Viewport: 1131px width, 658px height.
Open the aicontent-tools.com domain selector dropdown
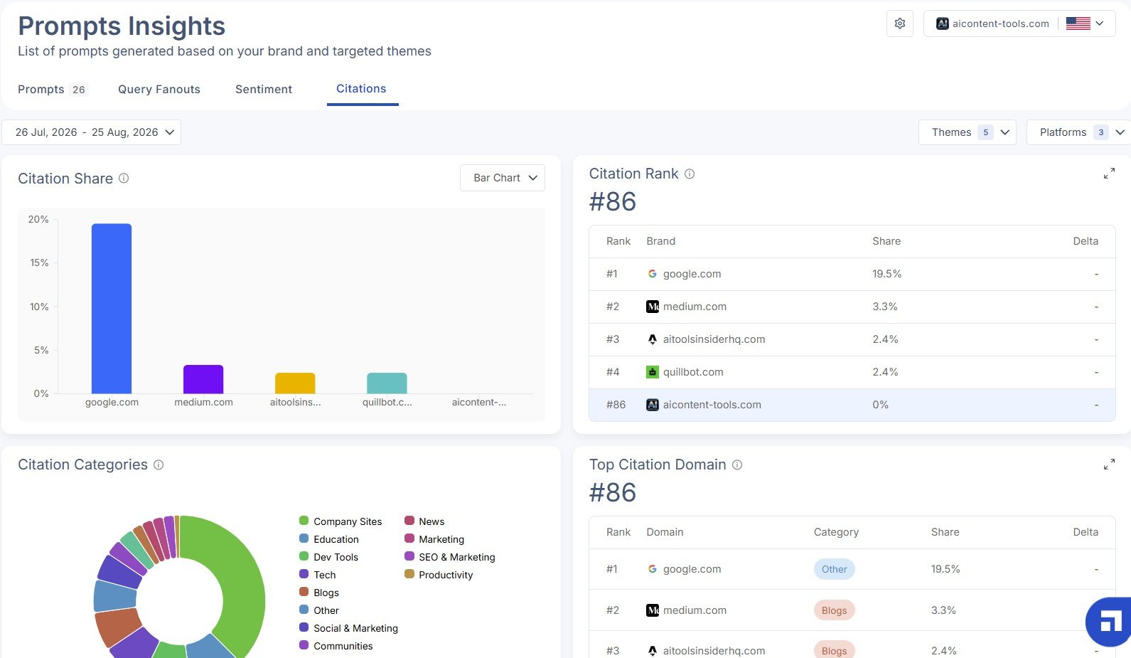point(1019,23)
